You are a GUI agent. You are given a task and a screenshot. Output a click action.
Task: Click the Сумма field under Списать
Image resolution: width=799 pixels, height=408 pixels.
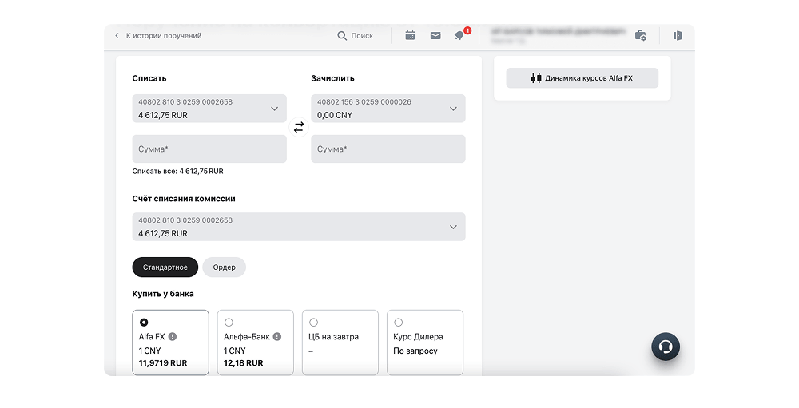(x=209, y=149)
